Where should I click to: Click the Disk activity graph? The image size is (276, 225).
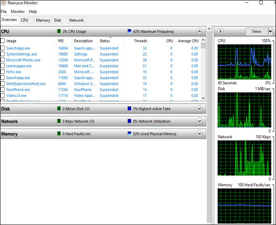pyautogui.click(x=244, y=110)
